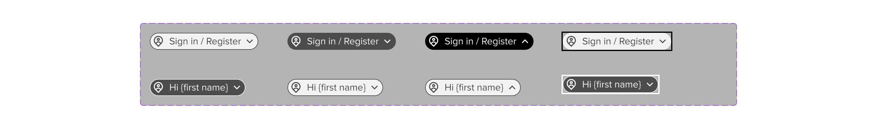Click account icon in light Hi button with down chevron

(x=296, y=87)
